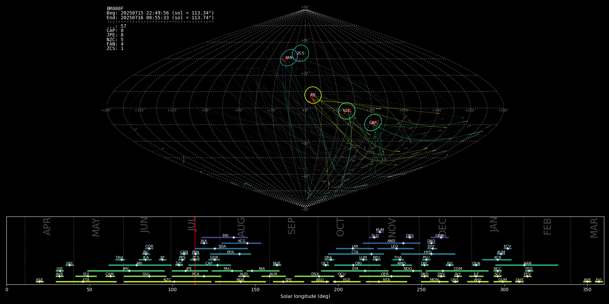Click the red dashed current-date line in timeline
Screen dimensions: 609x304
[195, 250]
